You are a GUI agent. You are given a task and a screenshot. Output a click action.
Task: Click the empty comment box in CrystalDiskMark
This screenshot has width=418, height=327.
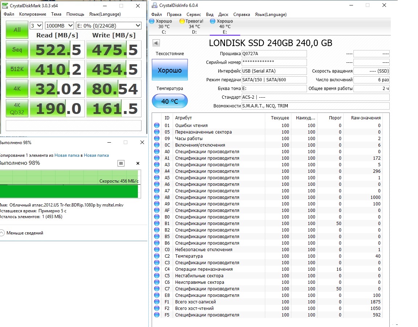(x=74, y=125)
